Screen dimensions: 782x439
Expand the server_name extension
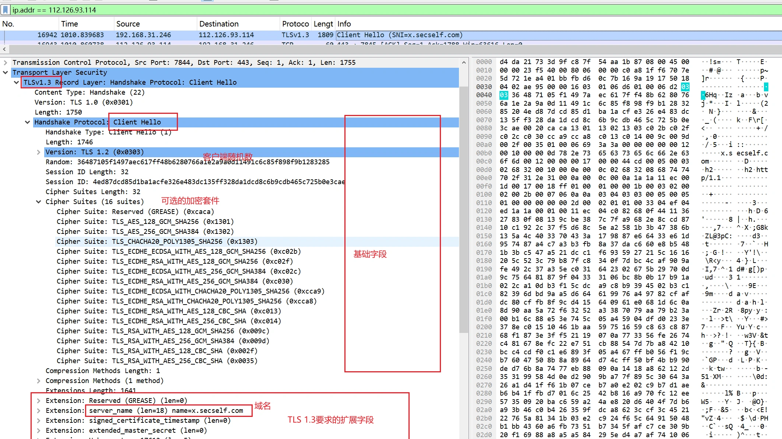[x=39, y=411]
